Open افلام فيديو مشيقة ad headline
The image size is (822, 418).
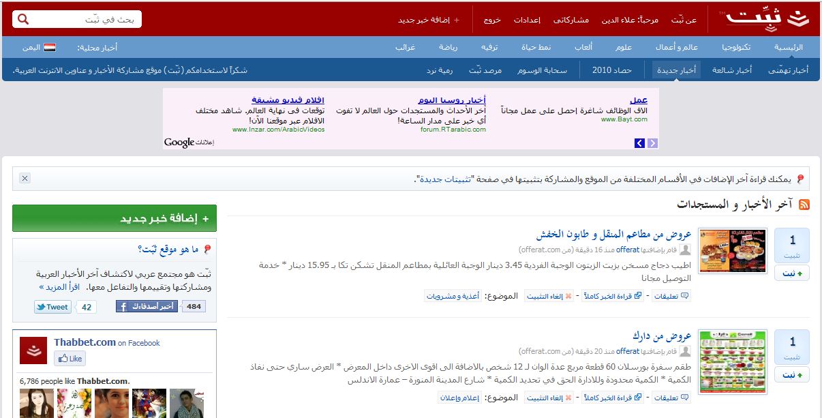[x=288, y=100]
